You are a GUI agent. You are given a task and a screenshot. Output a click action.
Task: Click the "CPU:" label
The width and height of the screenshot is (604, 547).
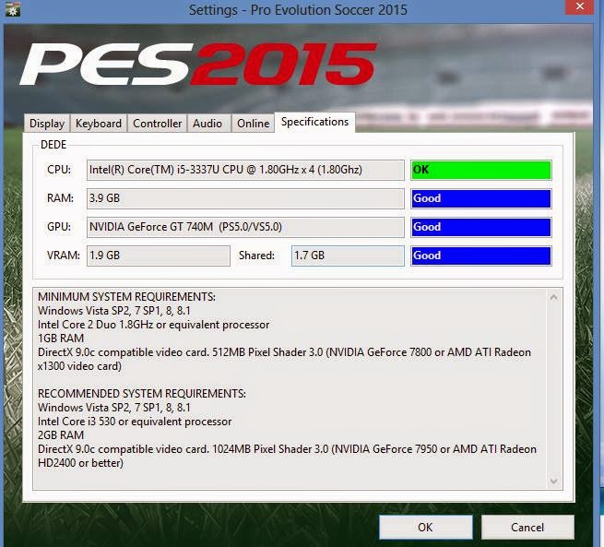click(x=59, y=170)
